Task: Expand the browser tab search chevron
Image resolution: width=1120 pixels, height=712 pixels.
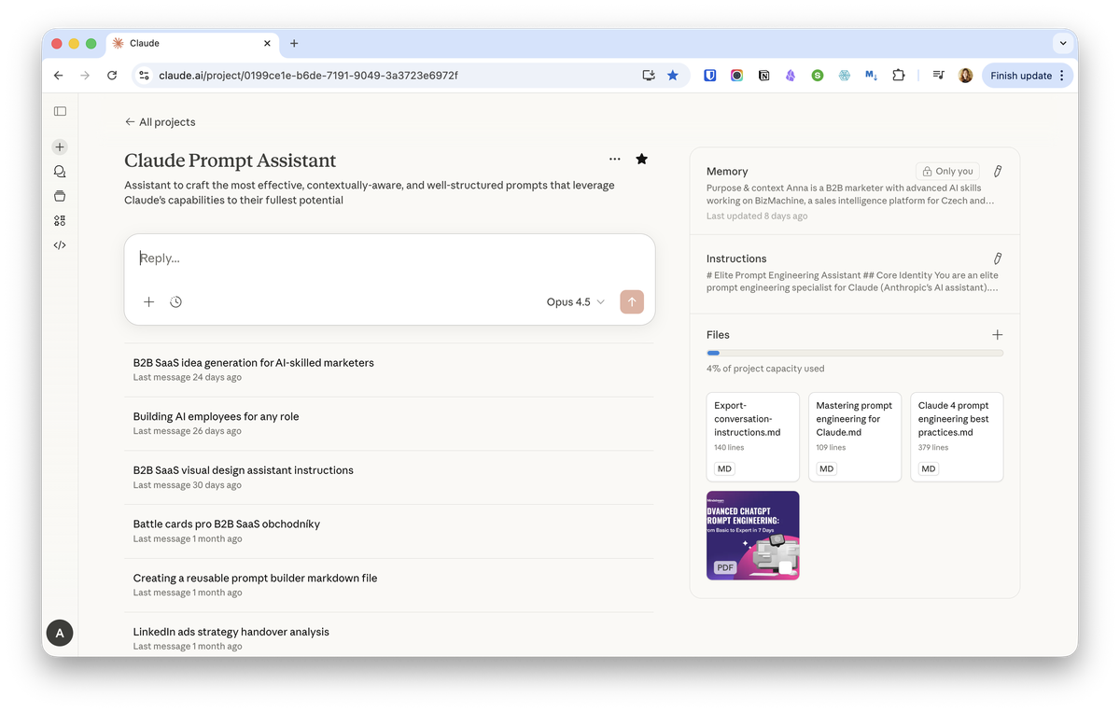Action: pyautogui.click(x=1062, y=43)
